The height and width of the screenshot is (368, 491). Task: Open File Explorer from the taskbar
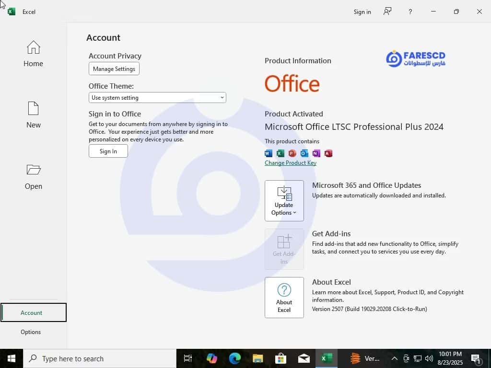click(257, 358)
